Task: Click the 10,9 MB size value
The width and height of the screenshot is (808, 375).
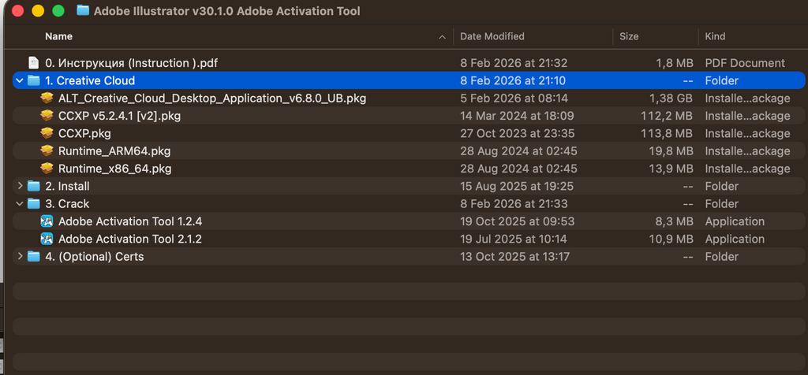Action: click(x=671, y=239)
